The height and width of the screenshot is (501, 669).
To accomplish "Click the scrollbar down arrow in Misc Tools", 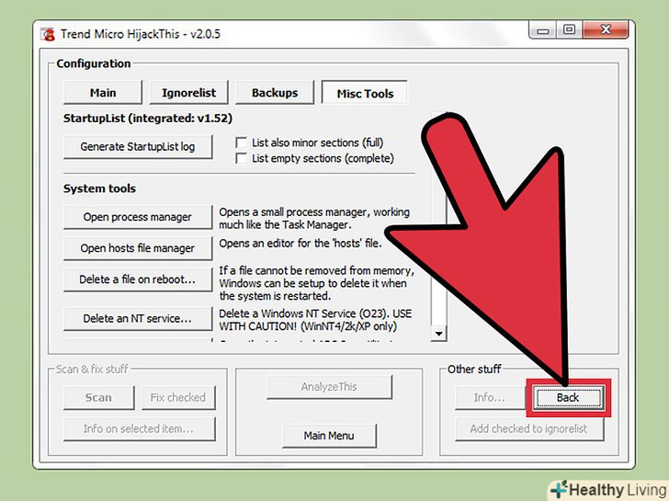I will tap(438, 334).
